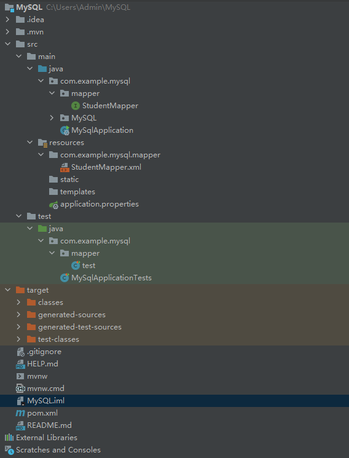This screenshot has width=349, height=458.
Task: Click the project path C:\Users\Admin\MySQL
Action: pos(88,7)
